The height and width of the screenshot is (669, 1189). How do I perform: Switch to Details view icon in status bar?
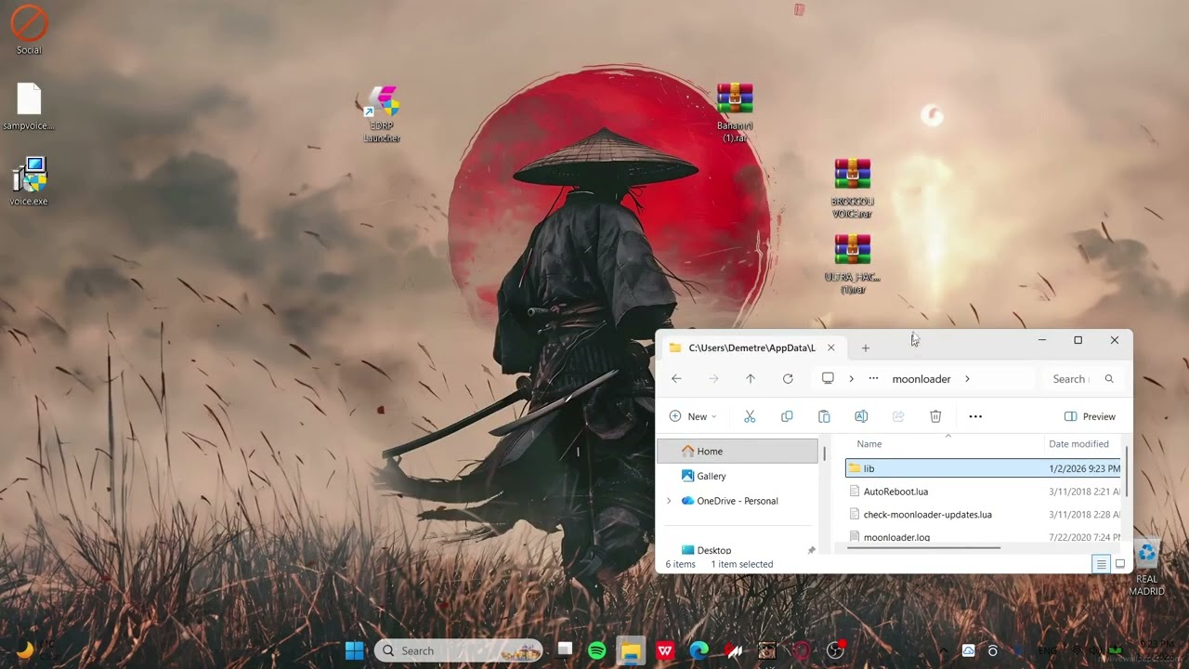[1101, 564]
